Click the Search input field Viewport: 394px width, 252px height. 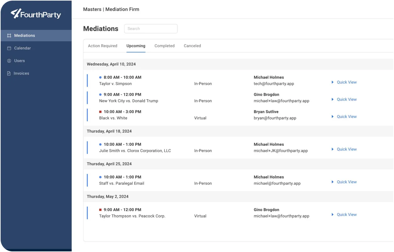coord(151,29)
